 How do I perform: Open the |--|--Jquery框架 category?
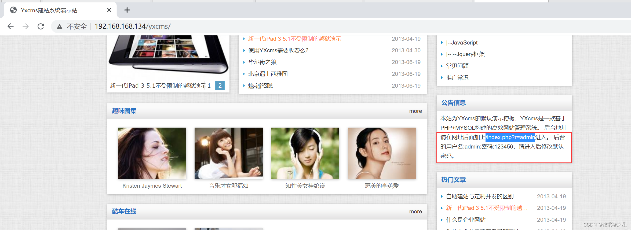coord(465,54)
